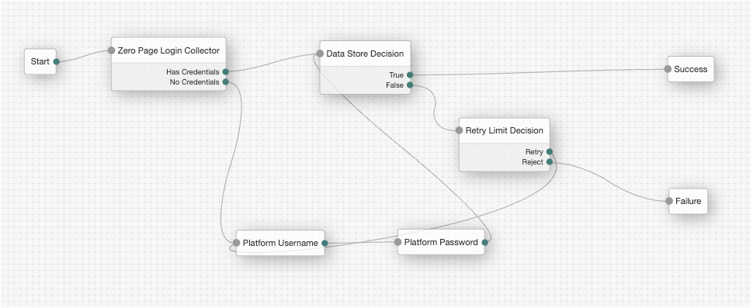753x308 pixels.
Task: Click the Platform Username output connector
Action: pos(324,244)
